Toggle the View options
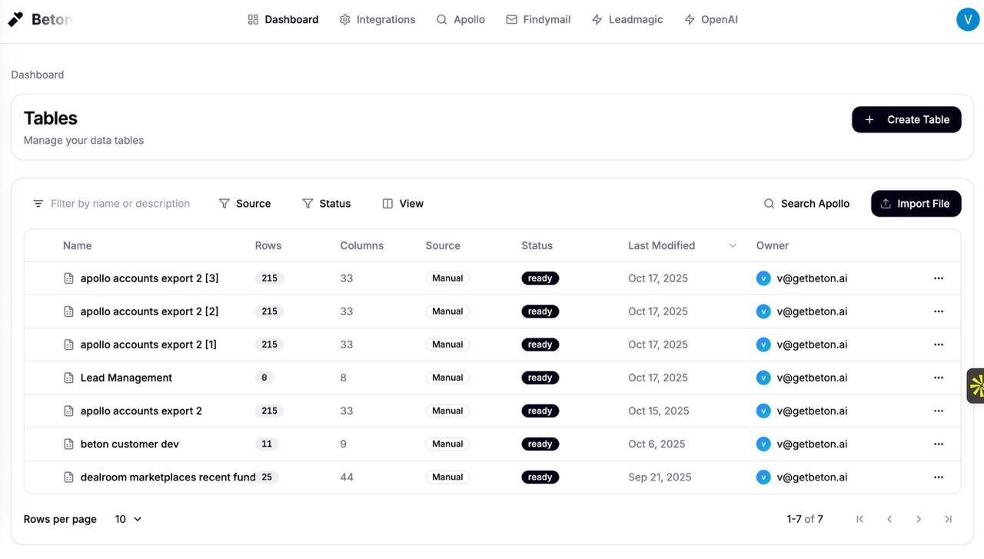984x559 pixels. (402, 203)
